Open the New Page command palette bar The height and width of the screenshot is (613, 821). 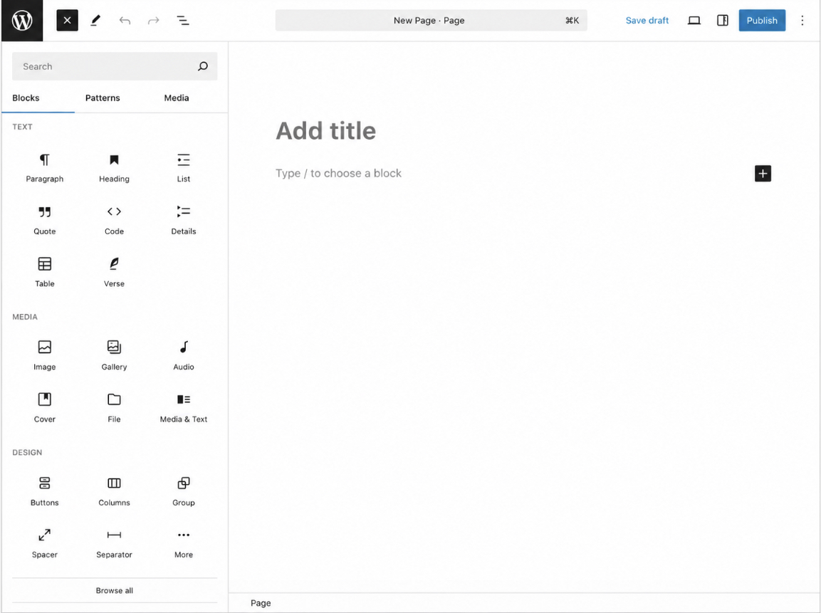tap(431, 21)
